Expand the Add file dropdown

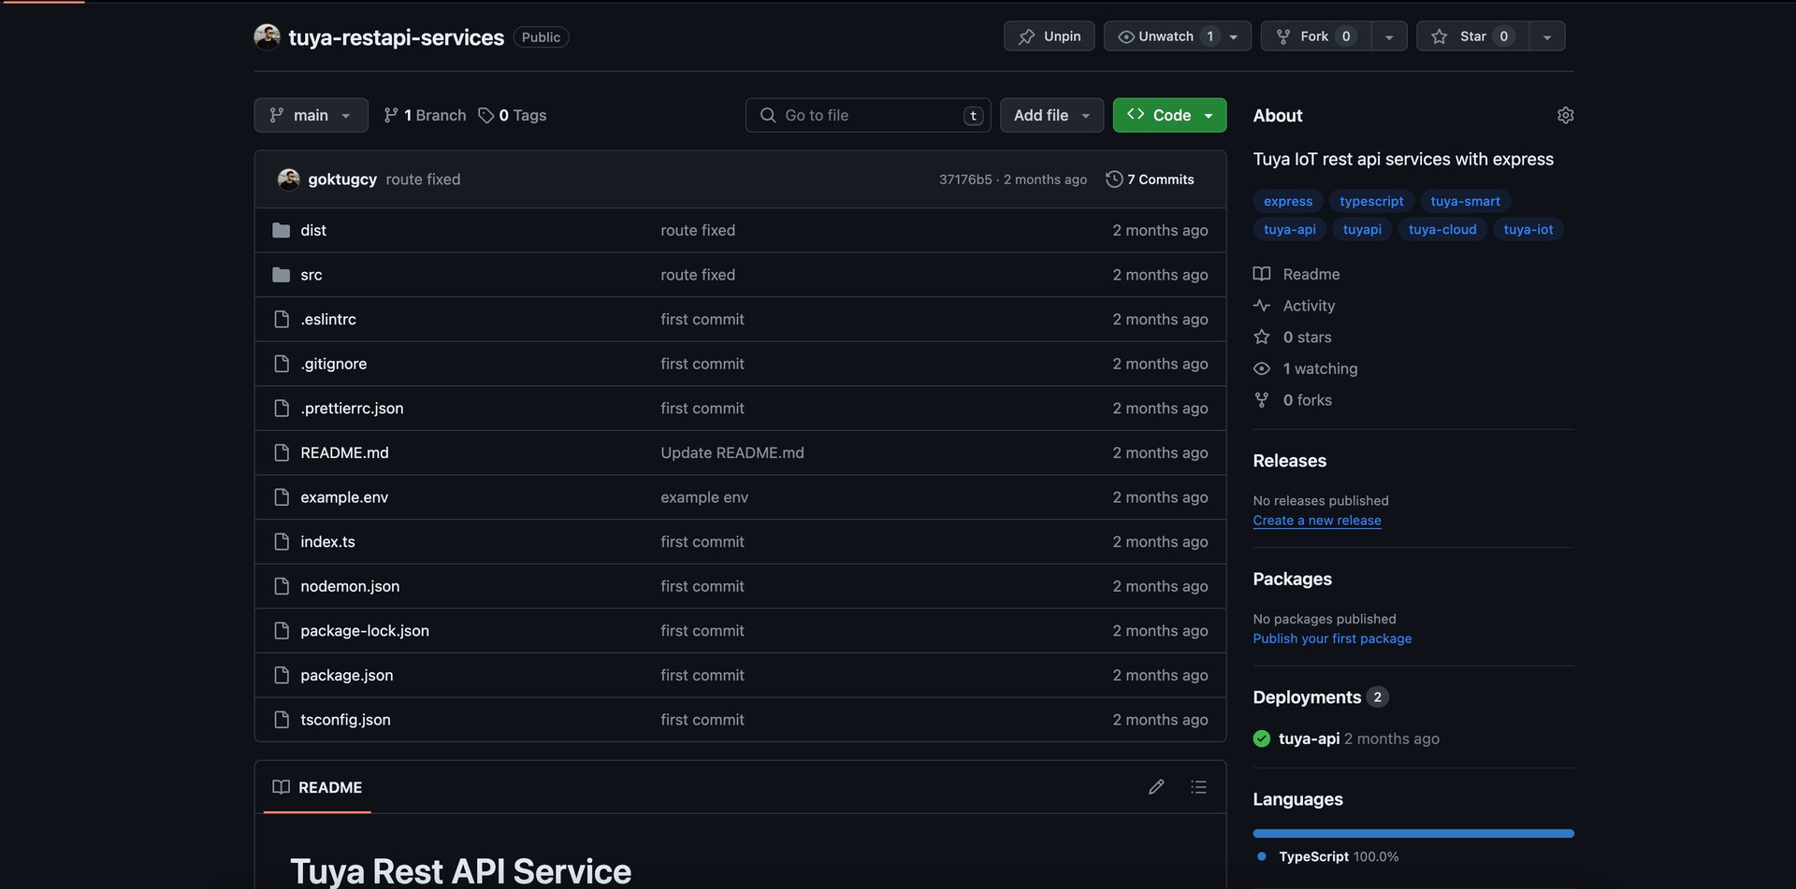1050,115
